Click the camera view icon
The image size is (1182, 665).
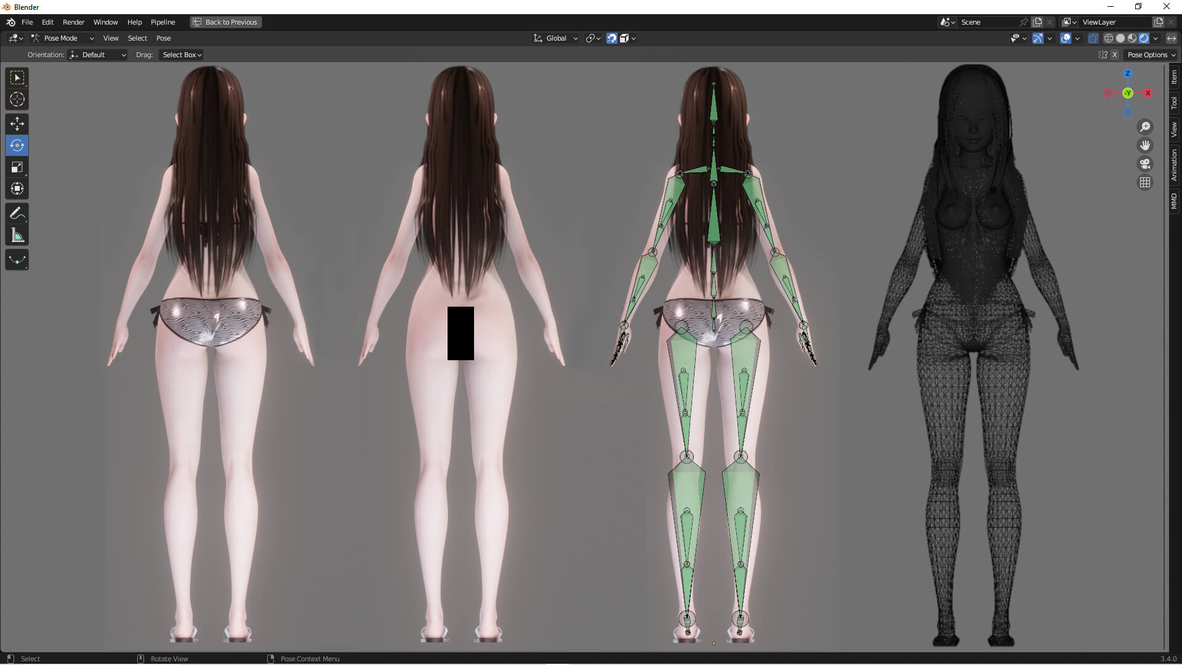coord(1145,164)
